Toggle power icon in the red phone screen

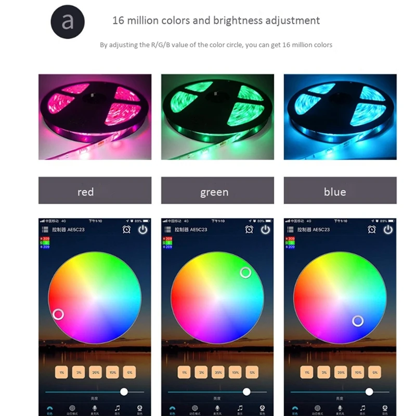(x=142, y=229)
